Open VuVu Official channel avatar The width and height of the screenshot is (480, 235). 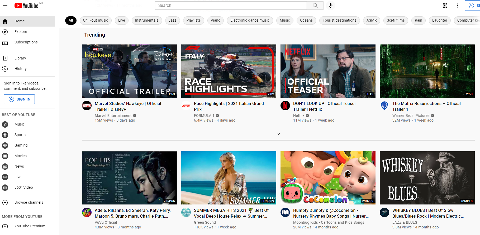pos(87,212)
